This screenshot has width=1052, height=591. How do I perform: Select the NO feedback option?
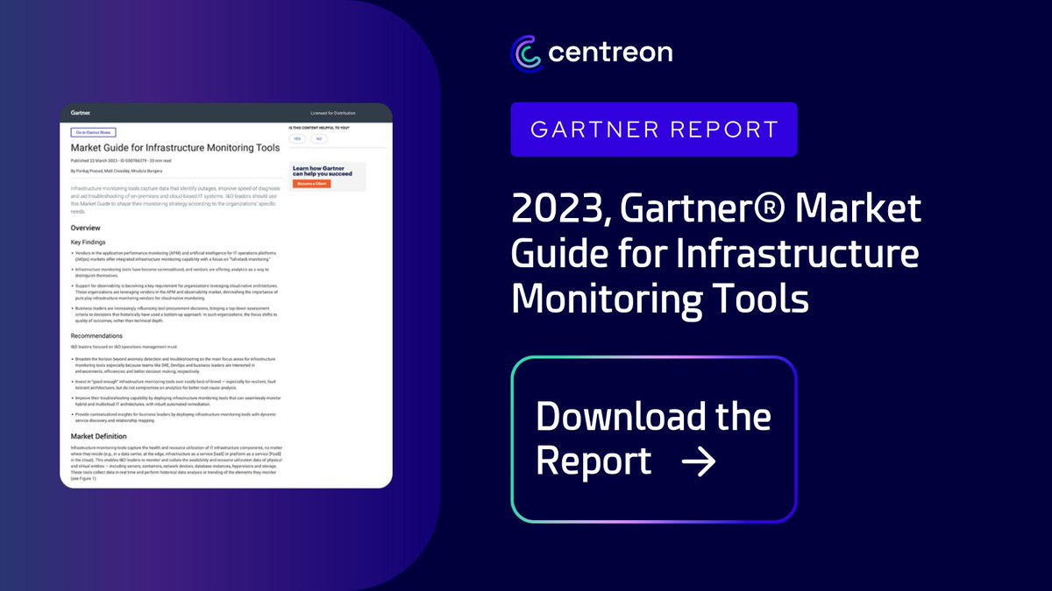pos(319,138)
